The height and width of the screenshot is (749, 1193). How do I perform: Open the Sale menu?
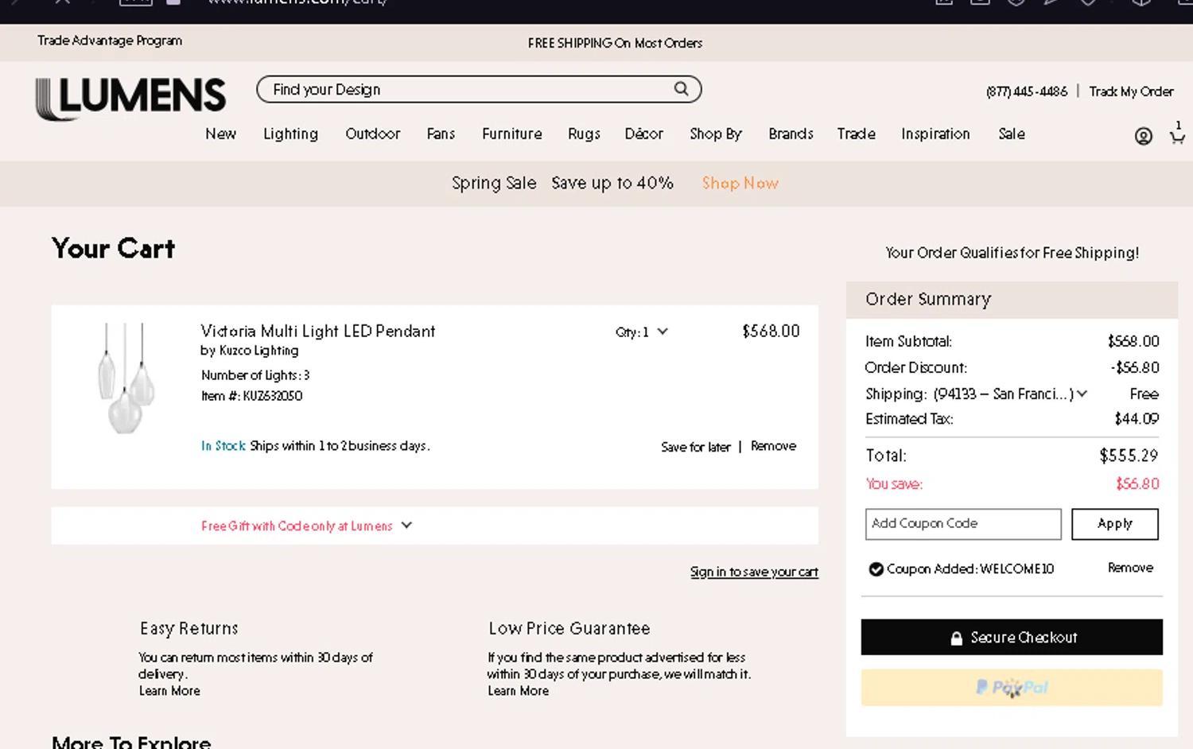click(1012, 134)
